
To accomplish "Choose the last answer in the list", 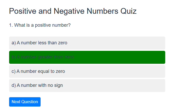I will [x=87, y=85].
